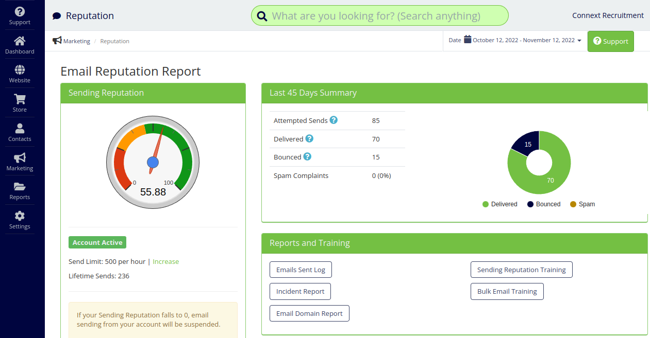
Task: Click the Reputation breadcrumb item
Action: click(115, 41)
